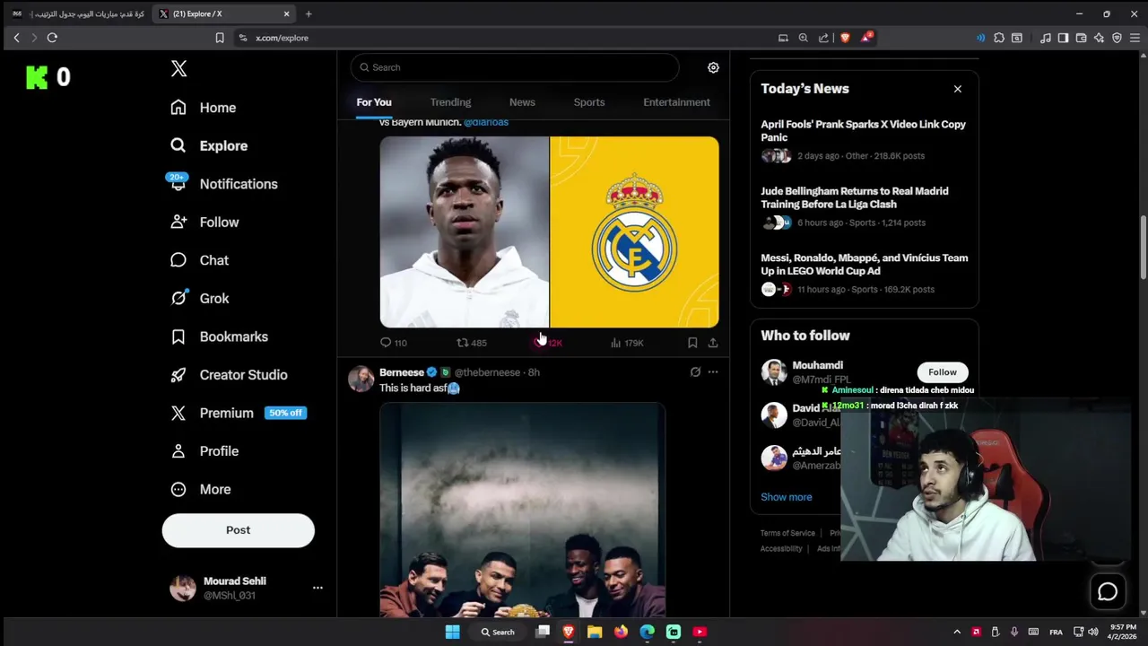This screenshot has height=646, width=1148.
Task: Click the Post button
Action: pyautogui.click(x=238, y=530)
